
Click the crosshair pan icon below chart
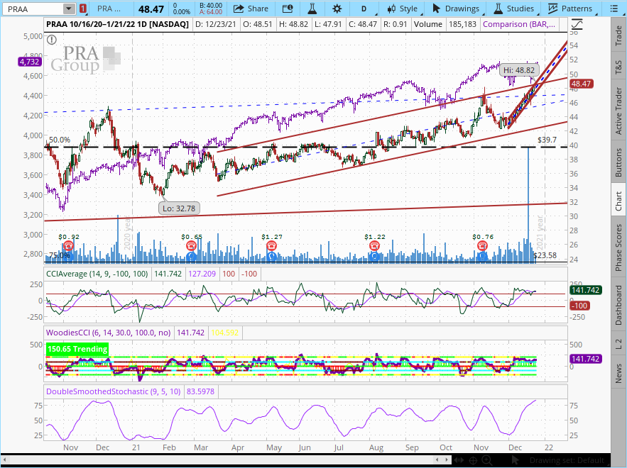point(471,460)
